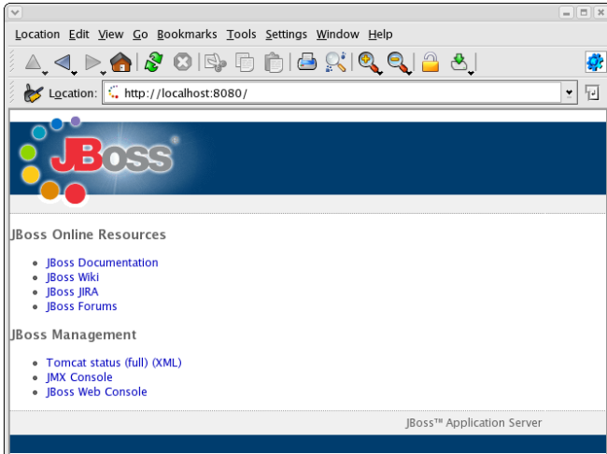This screenshot has height=454, width=607.
Task: Open the JBoss Web Console link
Action: point(96,392)
